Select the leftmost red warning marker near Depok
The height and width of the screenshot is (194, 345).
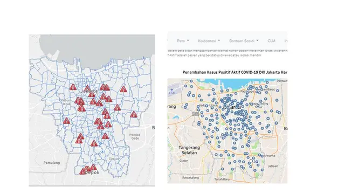pos(82,171)
